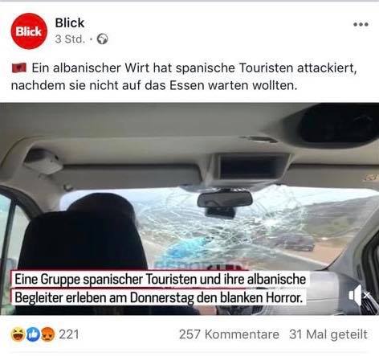
Task: Click the second caption line 'nachdem sie nicht'
Action: coord(154,85)
